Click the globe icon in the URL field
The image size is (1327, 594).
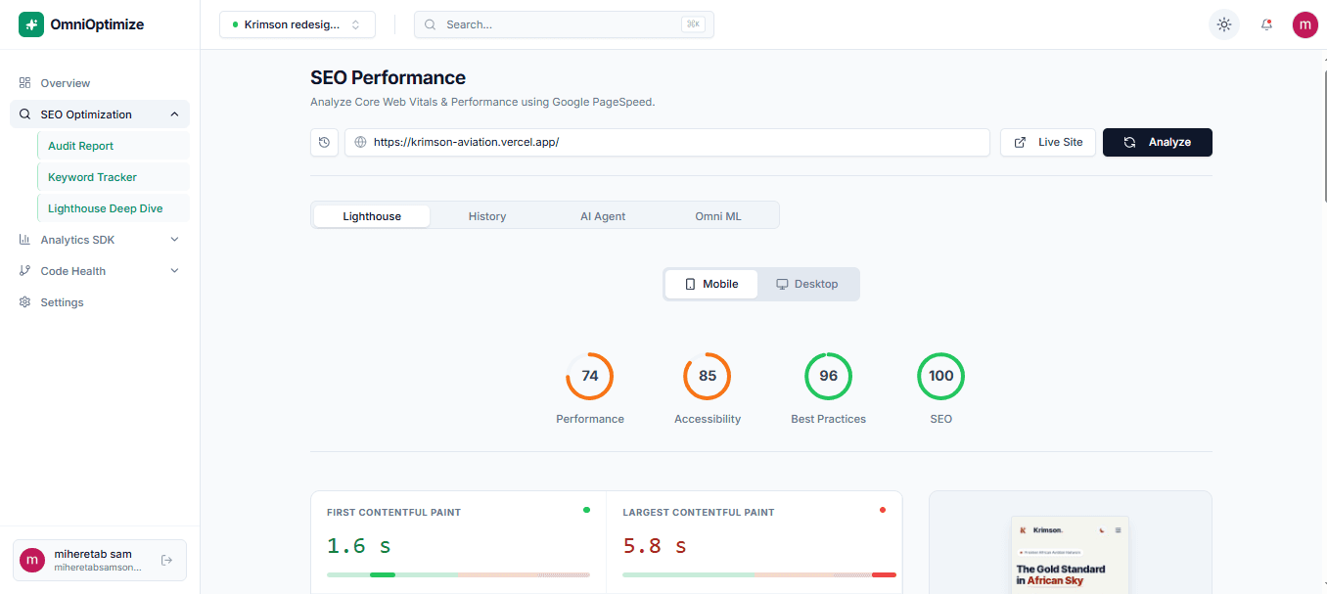pyautogui.click(x=360, y=142)
